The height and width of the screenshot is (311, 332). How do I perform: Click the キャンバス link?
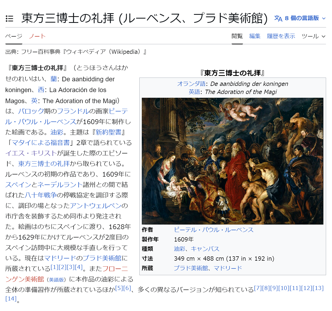point(205,249)
